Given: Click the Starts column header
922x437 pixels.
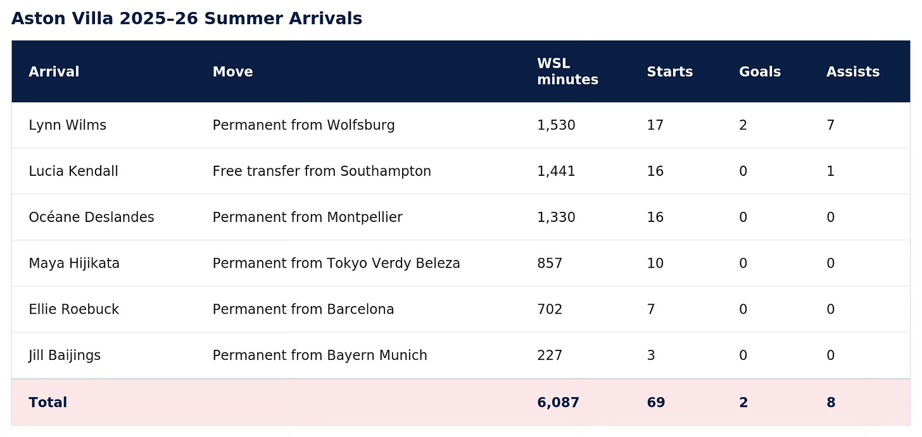Looking at the screenshot, I should click(669, 71).
